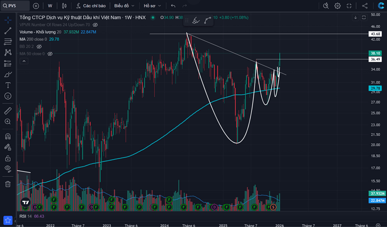Click the down arrow button at the chart's top right

(356, 17)
